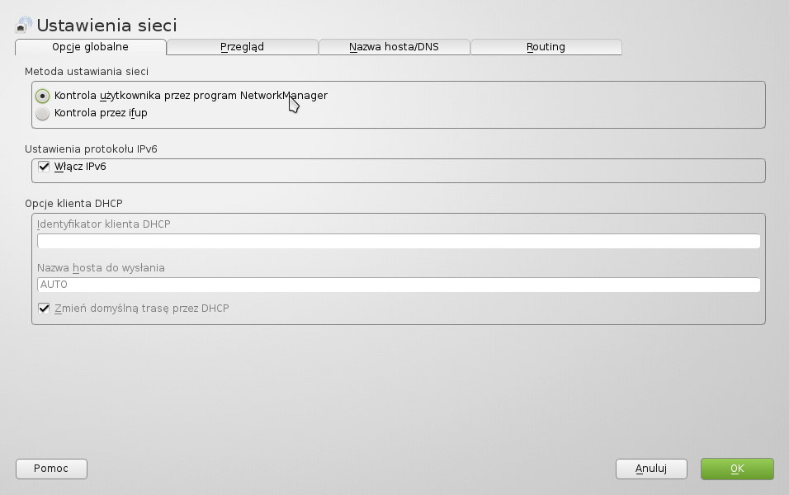The width and height of the screenshot is (789, 495).
Task: Choose the Kontrola przez ifup option
Action: (x=43, y=114)
